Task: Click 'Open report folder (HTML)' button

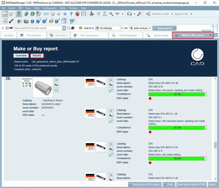Action: [x=192, y=184]
